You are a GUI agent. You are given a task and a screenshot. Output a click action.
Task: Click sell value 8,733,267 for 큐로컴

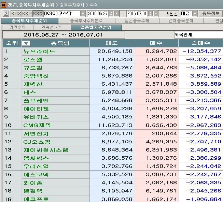click(117, 68)
